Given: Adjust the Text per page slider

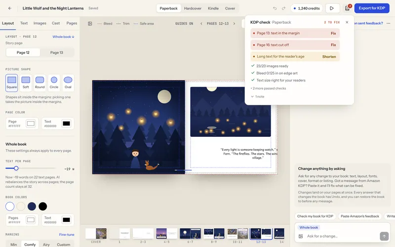Looking at the screenshot, I should (16, 168).
